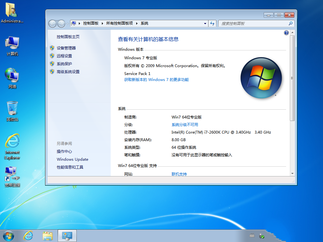
Task: Click the scrollbar down arrow in system window
Action: [292, 173]
